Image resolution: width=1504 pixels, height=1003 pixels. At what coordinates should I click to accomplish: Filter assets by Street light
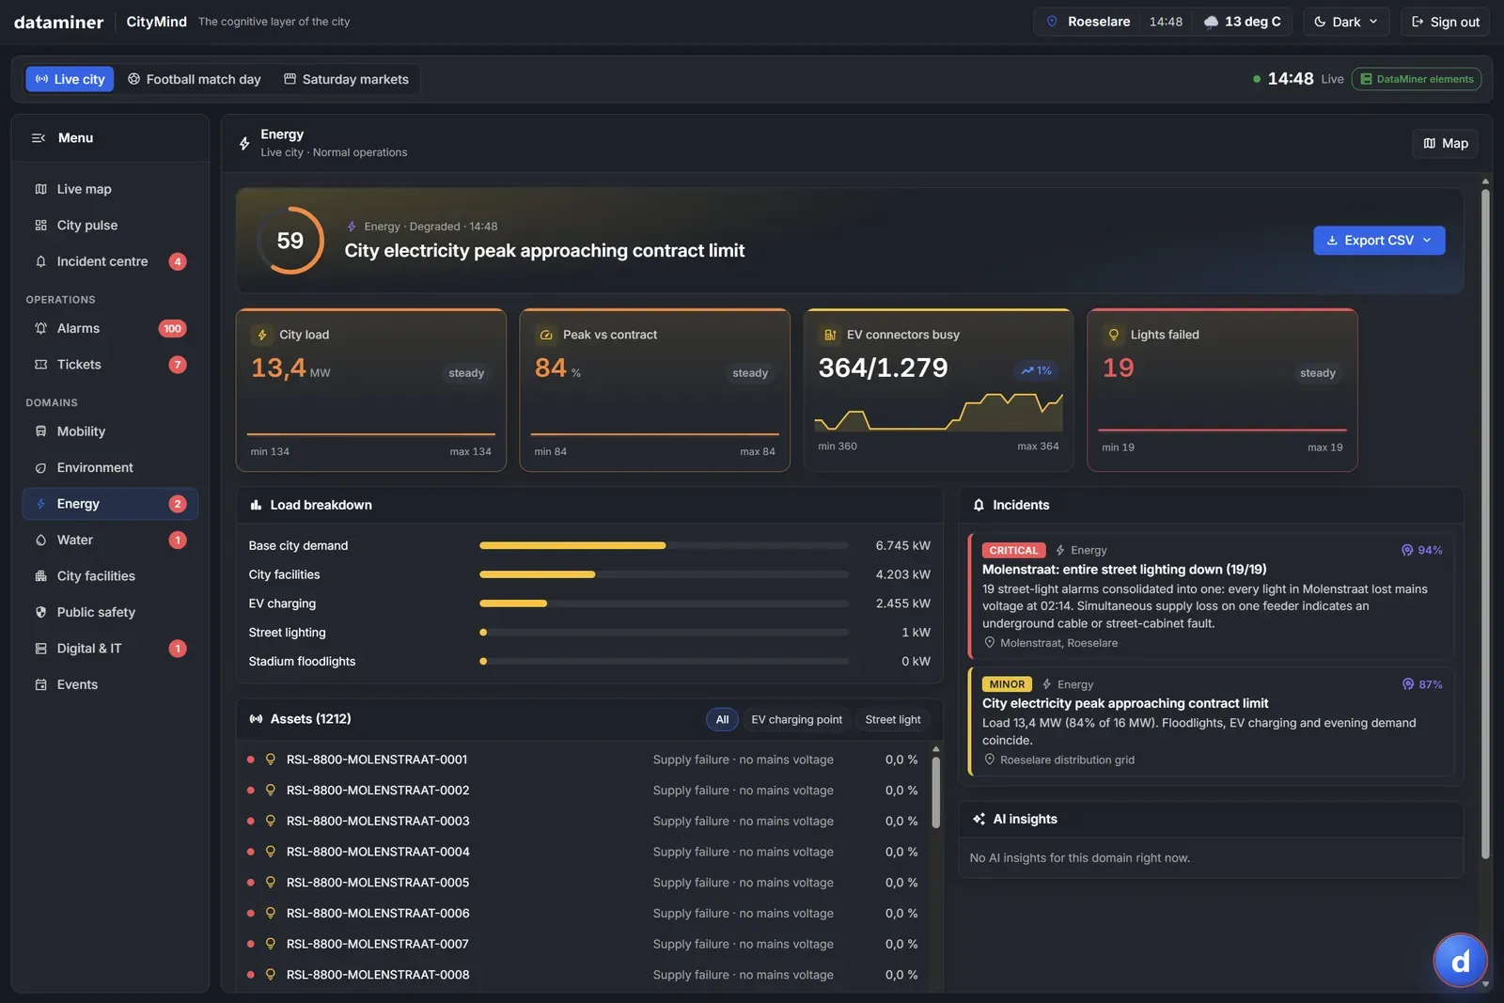[893, 720]
